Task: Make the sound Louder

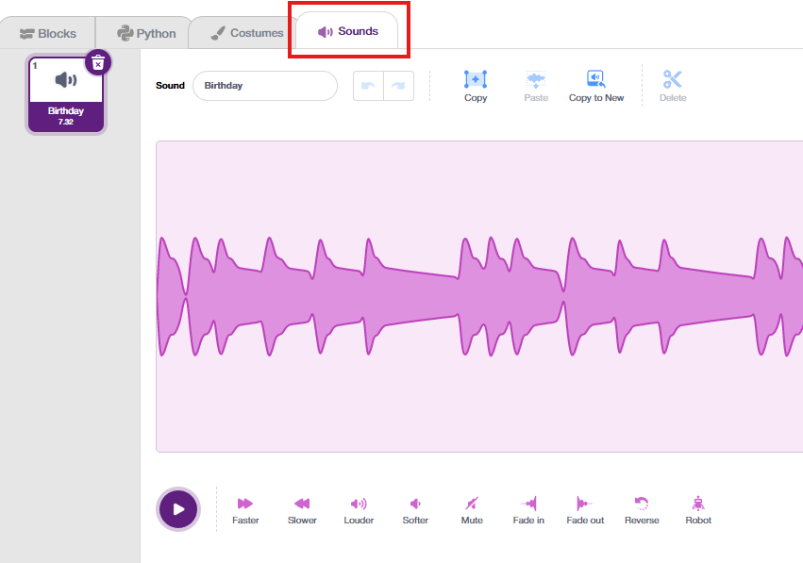Action: point(359,509)
